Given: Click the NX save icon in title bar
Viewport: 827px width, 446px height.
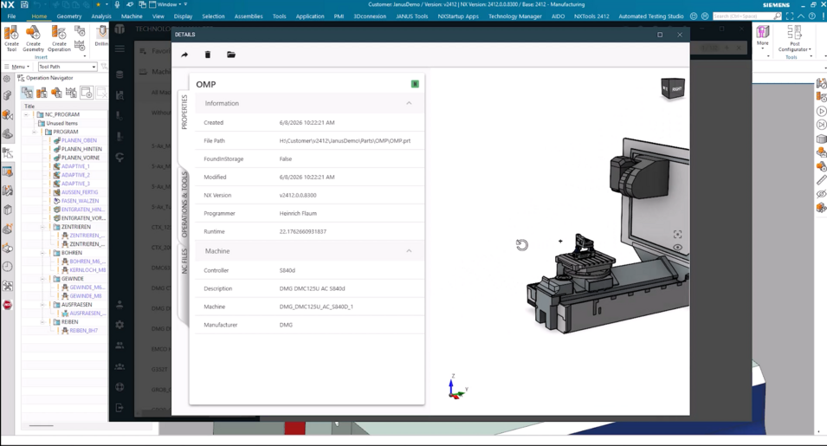Looking at the screenshot, I should tap(23, 4).
